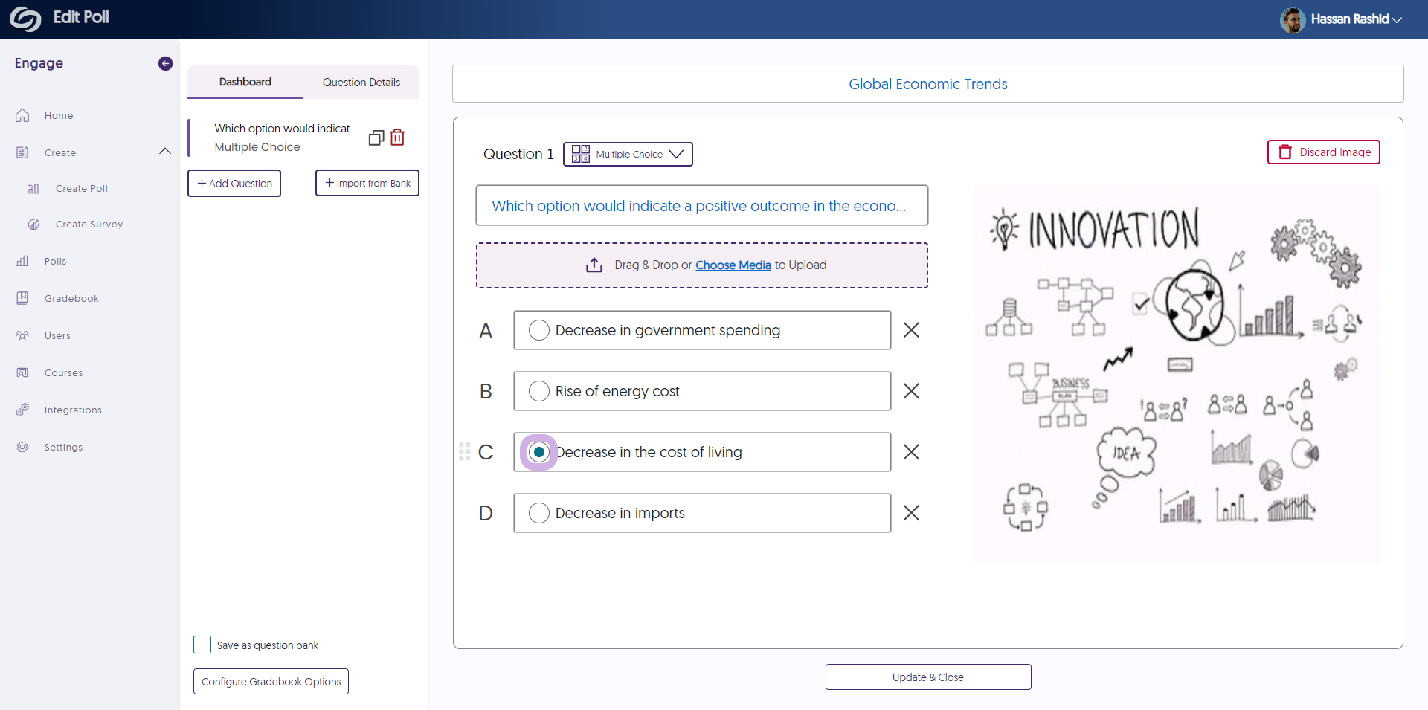Grab the drag handle beside option C
Viewport: 1428px width, 710px height.
465,452
